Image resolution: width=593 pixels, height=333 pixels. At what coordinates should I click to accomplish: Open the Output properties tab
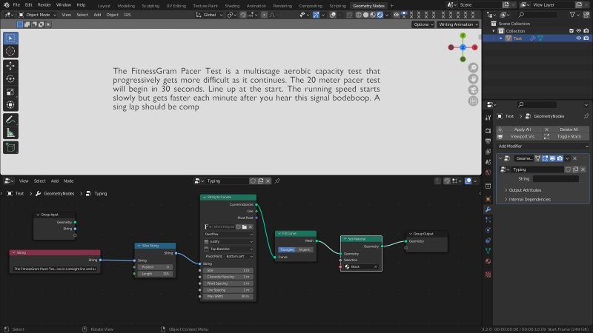click(x=488, y=141)
